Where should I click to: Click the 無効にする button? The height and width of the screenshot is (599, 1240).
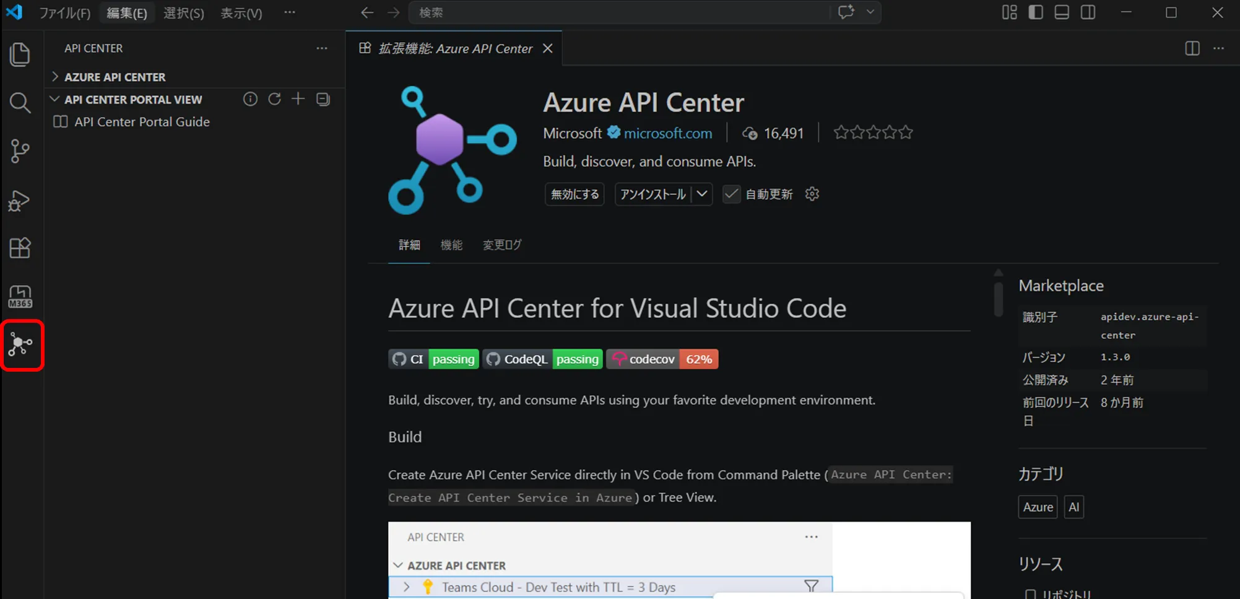point(574,195)
